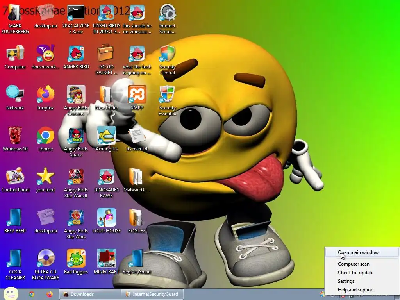Select the Yahoo 'doesntwork...' icon

point(45,57)
